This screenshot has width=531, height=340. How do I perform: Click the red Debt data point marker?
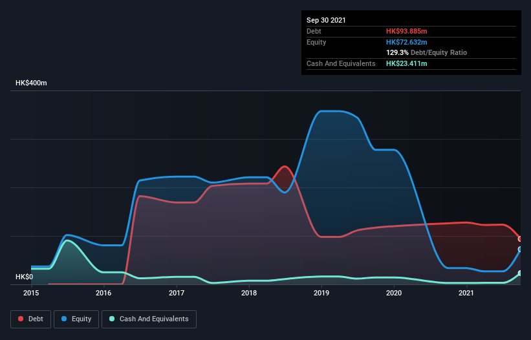520,239
